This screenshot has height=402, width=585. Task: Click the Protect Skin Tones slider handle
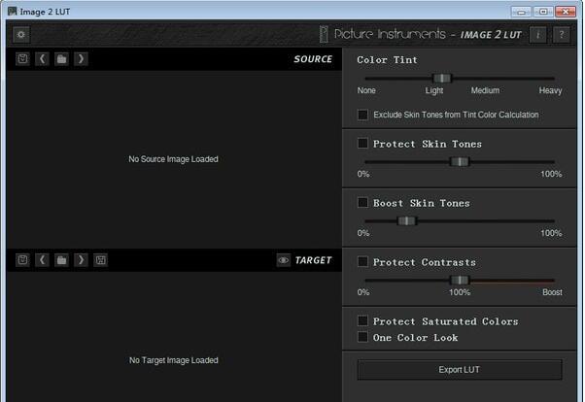[x=460, y=162]
